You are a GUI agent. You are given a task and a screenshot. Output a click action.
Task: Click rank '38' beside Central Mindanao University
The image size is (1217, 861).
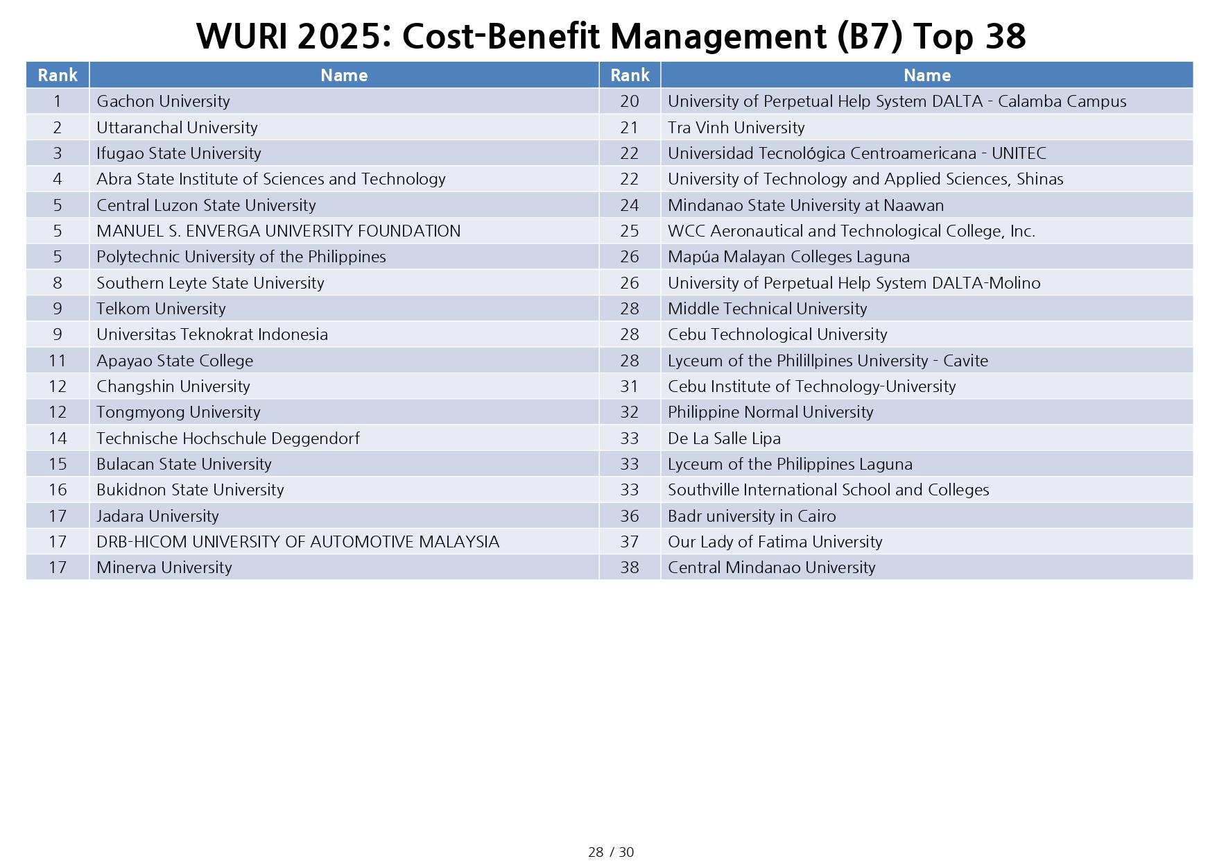(630, 568)
